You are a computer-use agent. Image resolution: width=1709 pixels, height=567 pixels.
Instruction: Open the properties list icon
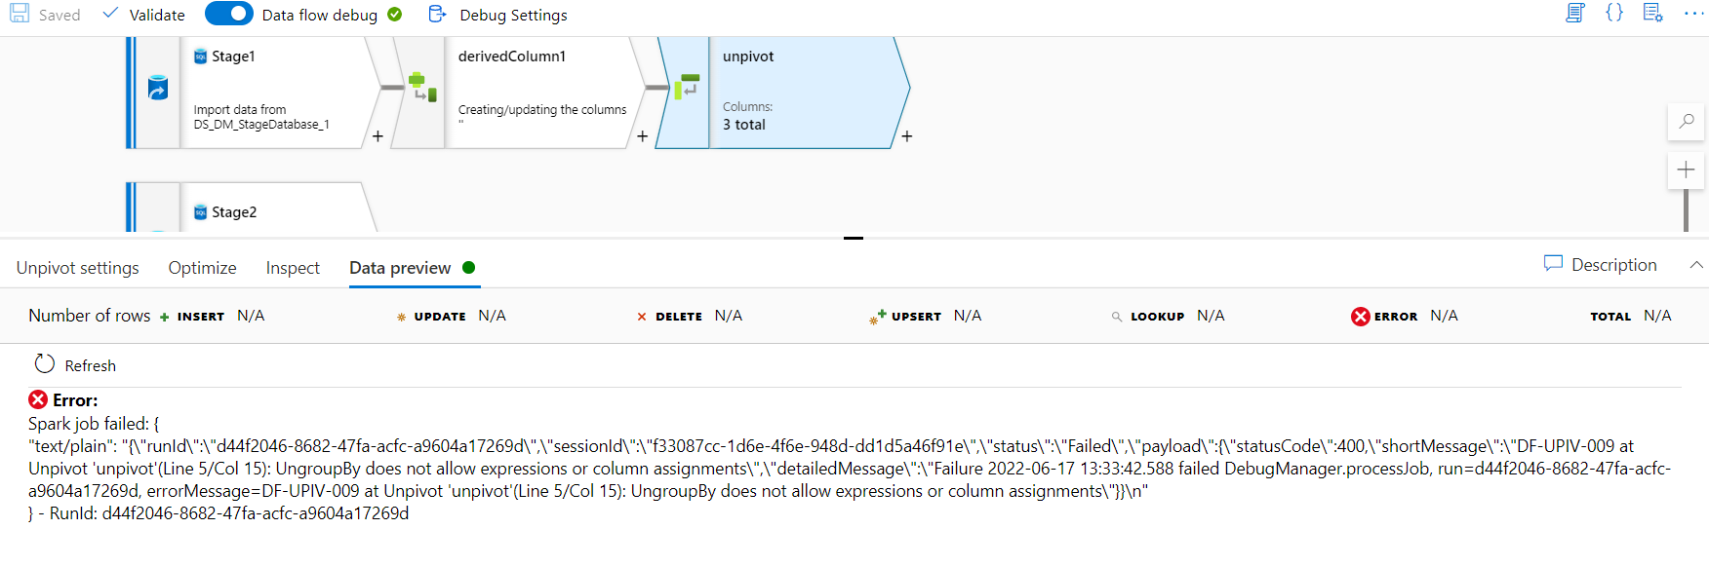(1653, 14)
